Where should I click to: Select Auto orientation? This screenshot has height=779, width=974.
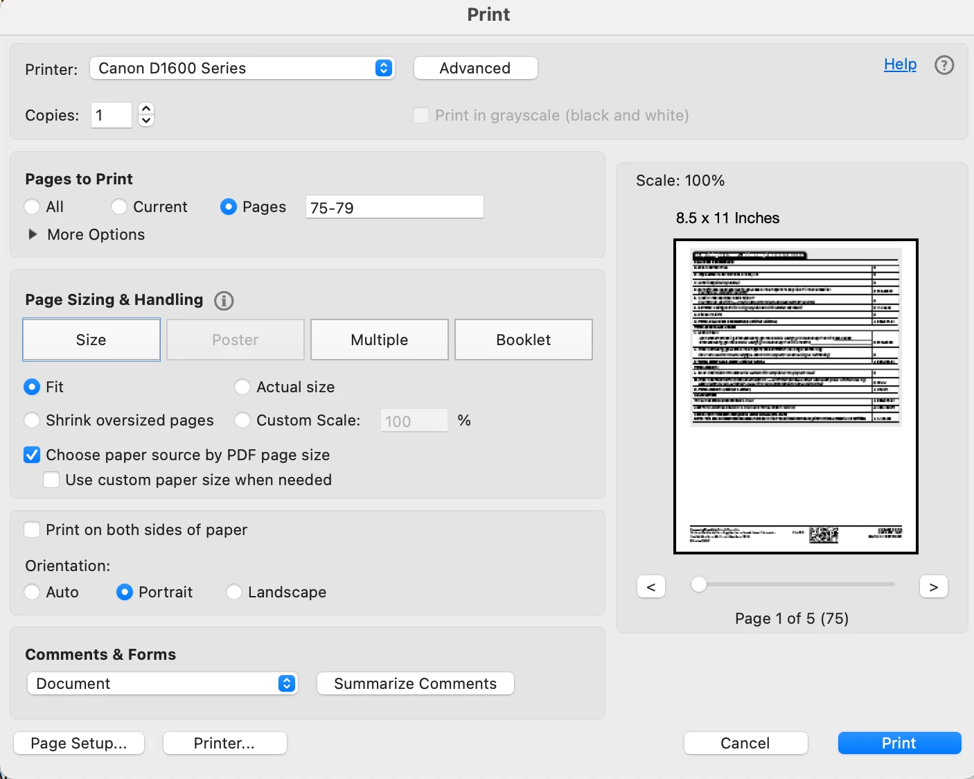click(32, 592)
